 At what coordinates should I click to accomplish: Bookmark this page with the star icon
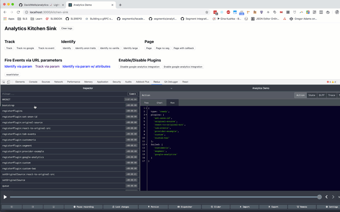tap(207, 12)
